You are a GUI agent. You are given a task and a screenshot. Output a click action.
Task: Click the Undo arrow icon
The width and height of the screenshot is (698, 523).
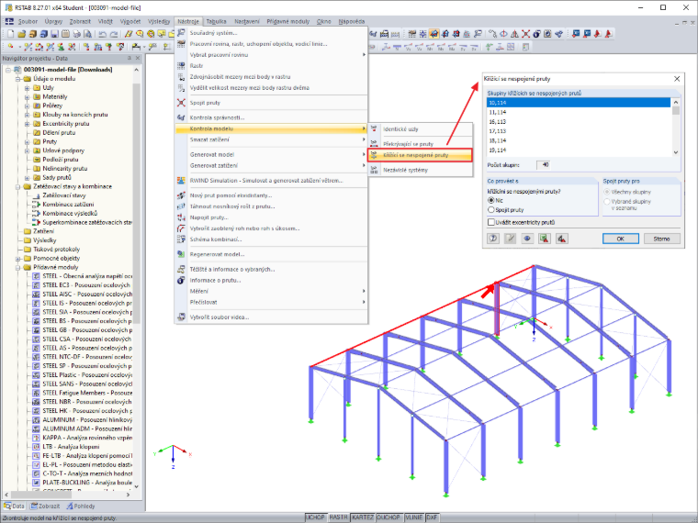pos(102,34)
